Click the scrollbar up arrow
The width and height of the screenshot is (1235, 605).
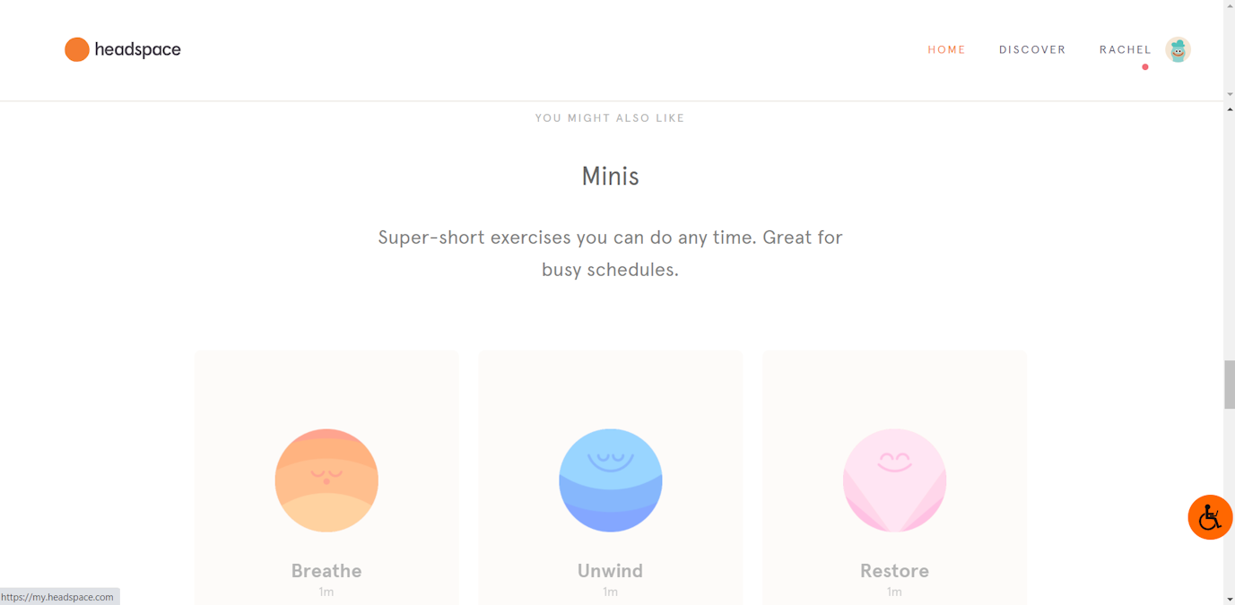1229,108
